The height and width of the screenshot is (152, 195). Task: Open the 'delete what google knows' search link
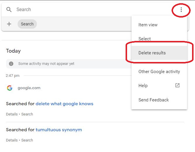pos(64,104)
